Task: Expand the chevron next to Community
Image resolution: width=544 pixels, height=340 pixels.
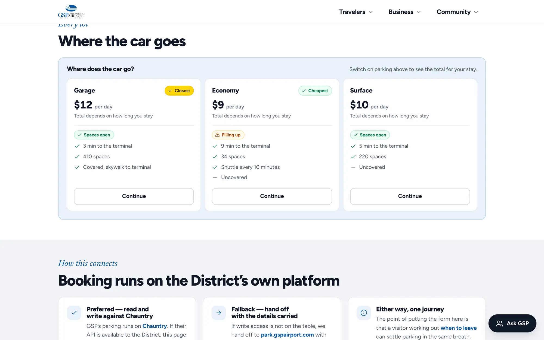Action: point(476,12)
